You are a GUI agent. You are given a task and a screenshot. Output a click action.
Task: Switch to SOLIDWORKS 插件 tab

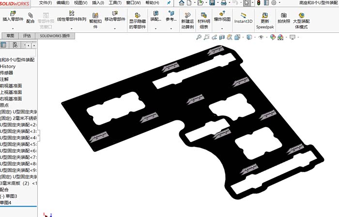[x=55, y=36]
